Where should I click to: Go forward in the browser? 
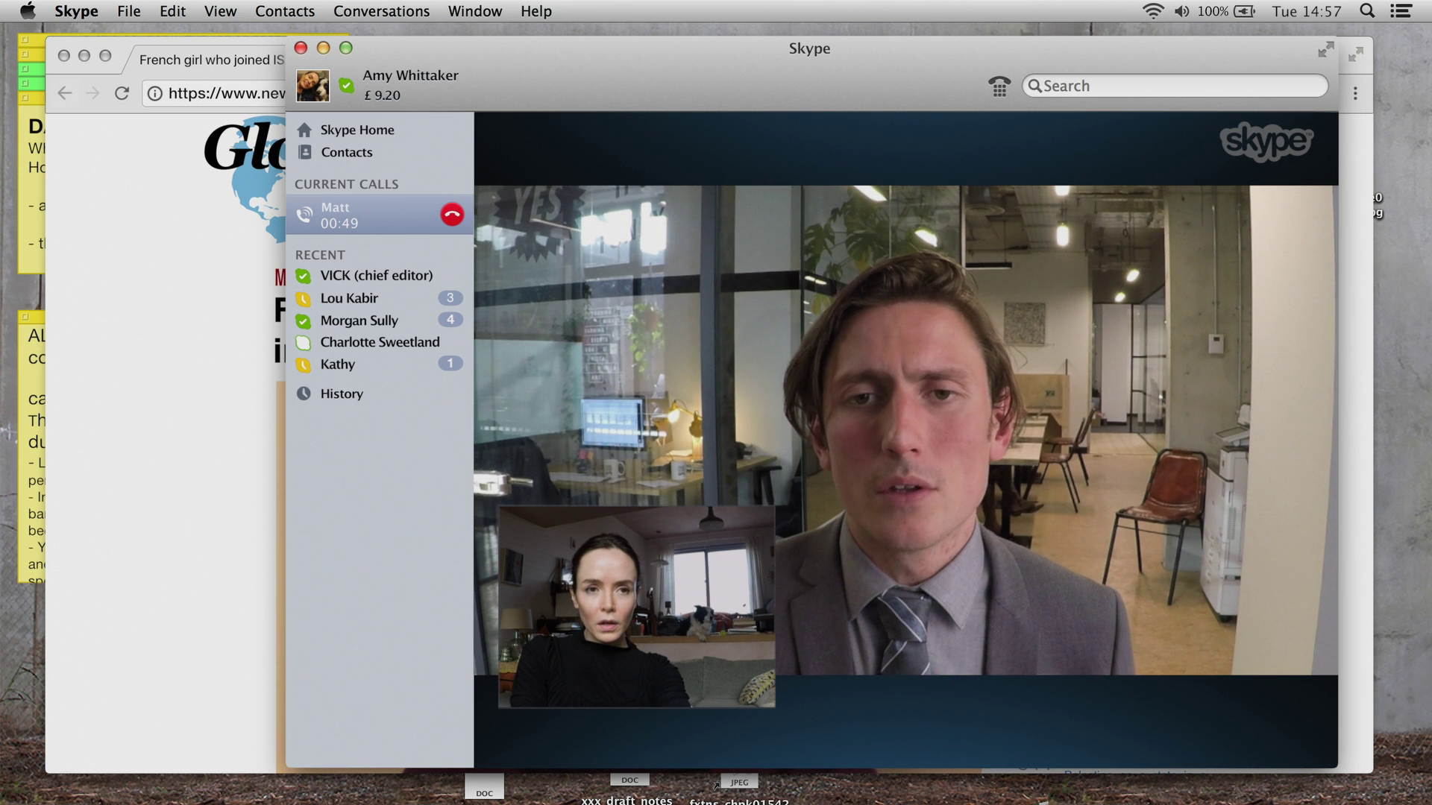(x=92, y=93)
